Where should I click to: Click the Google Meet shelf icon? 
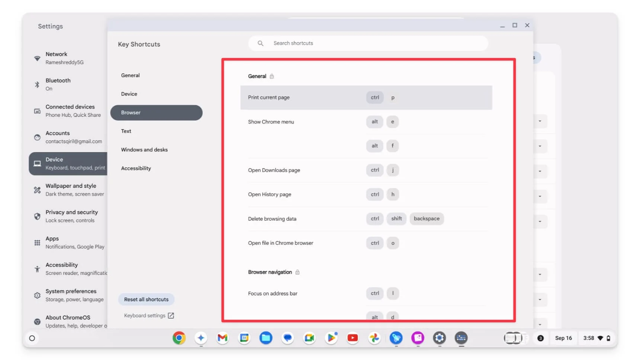click(309, 338)
